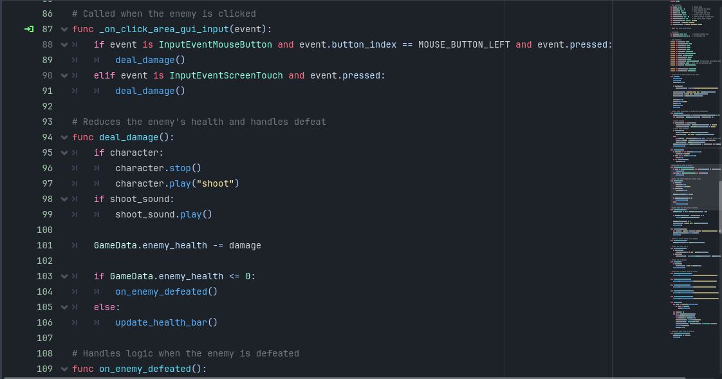Click the "shoot" string literal
The width and height of the screenshot is (722, 379).
click(218, 183)
